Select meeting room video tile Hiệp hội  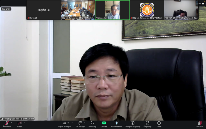coord(78,10)
